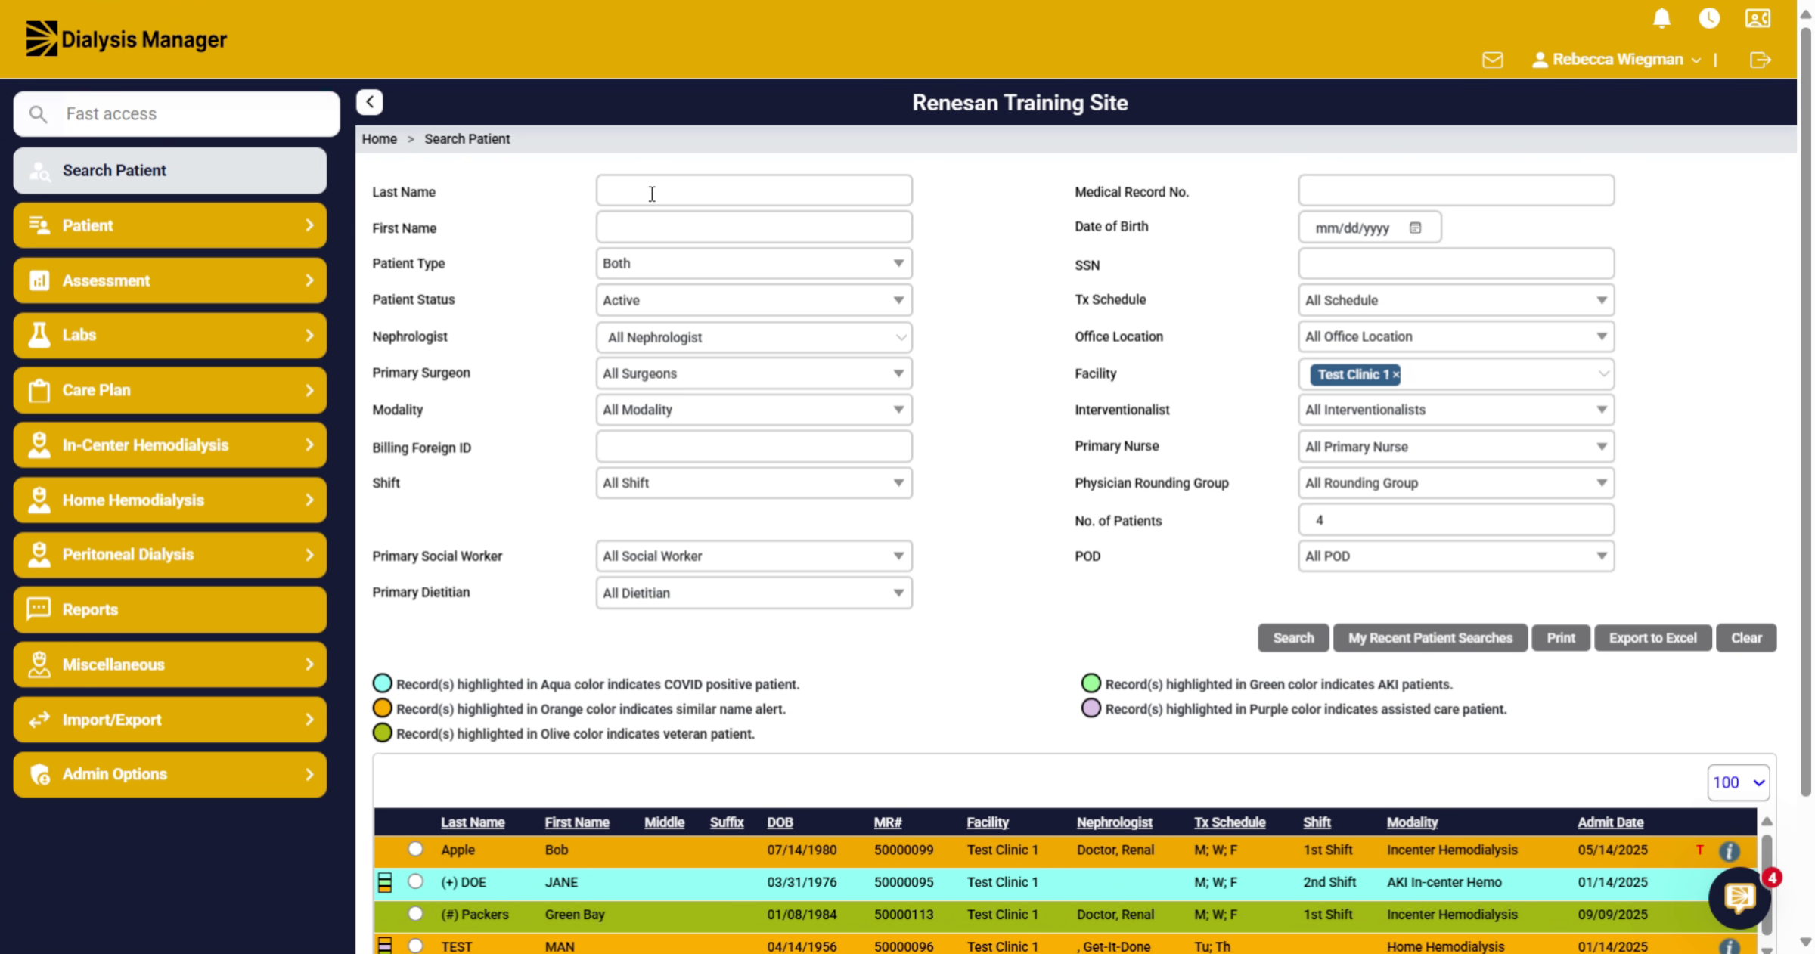This screenshot has height=954, width=1815.
Task: Select the radio button for DOE JANE
Action: (x=415, y=881)
